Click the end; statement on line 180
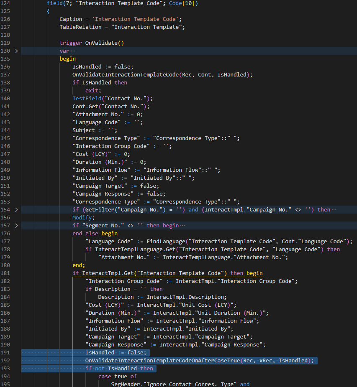357x387 pixels. (x=79, y=265)
